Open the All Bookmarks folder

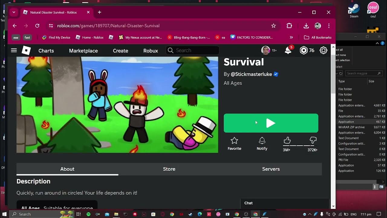(318, 37)
